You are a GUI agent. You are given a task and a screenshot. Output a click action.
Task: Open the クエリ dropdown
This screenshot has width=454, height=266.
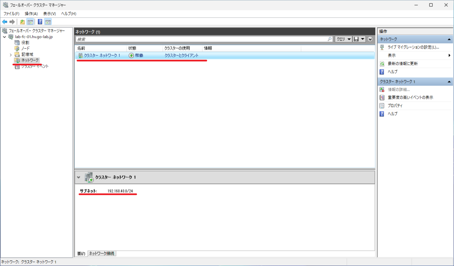344,39
